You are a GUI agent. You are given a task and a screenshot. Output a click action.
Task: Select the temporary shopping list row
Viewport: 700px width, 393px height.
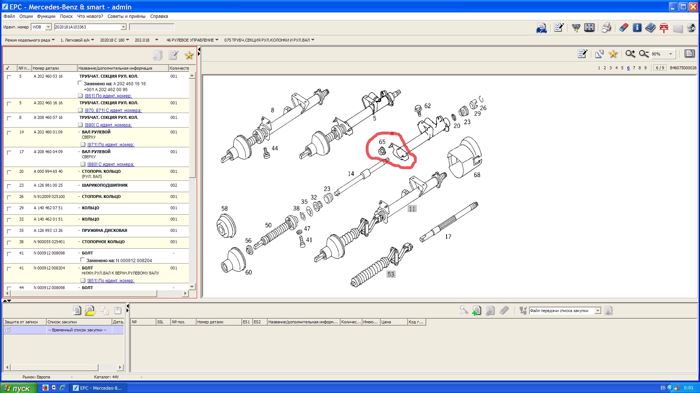(x=63, y=330)
